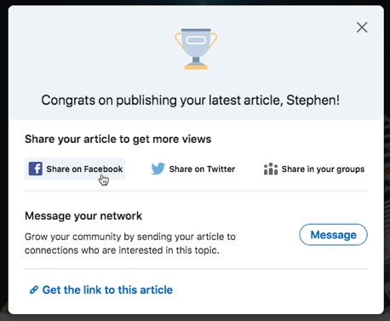
Task: Select the Share on Facebook label
Action: point(84,169)
